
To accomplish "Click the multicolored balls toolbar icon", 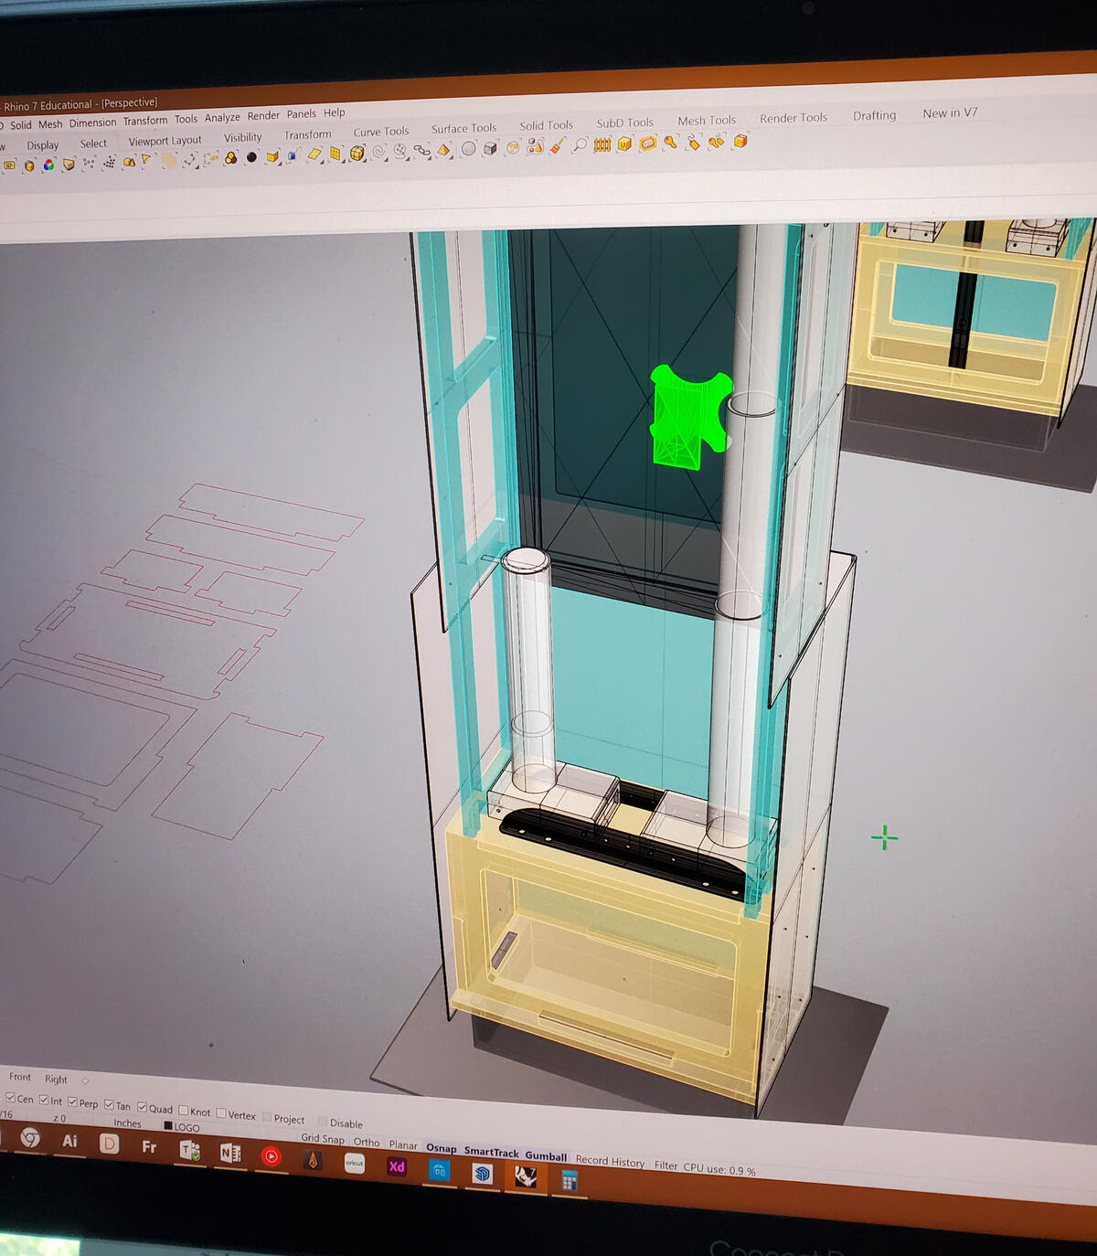I will [230, 158].
